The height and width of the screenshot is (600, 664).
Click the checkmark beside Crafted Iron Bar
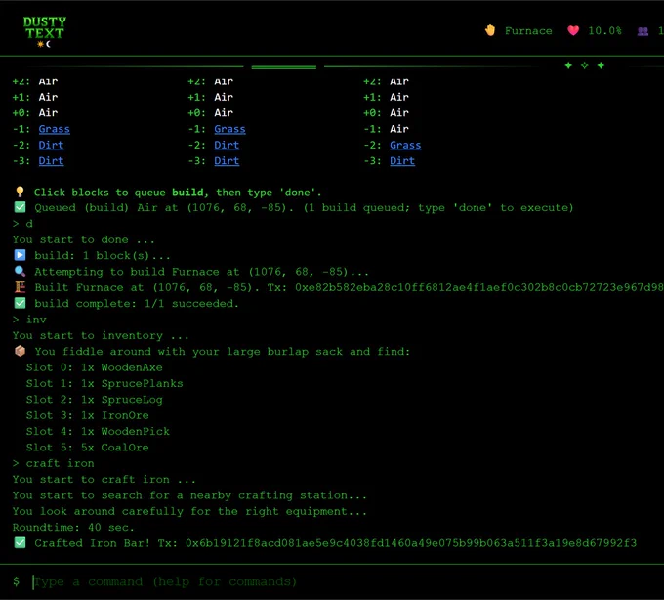pos(20,542)
